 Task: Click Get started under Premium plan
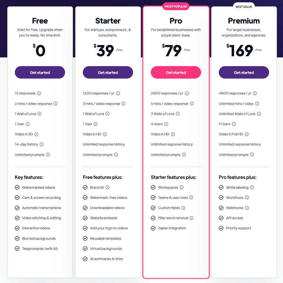click(x=244, y=72)
